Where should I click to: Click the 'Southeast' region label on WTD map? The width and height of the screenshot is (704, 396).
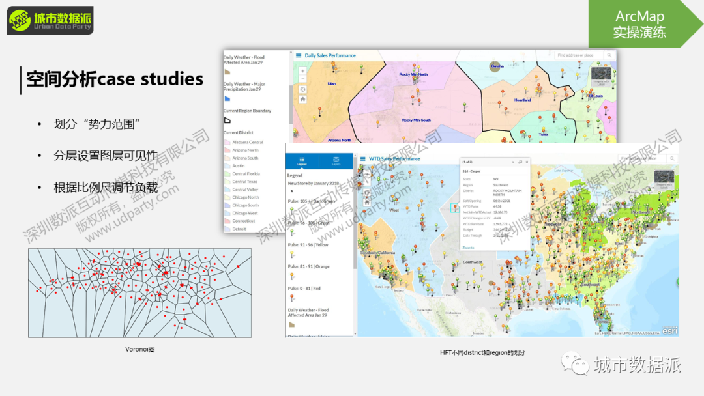pos(591,285)
